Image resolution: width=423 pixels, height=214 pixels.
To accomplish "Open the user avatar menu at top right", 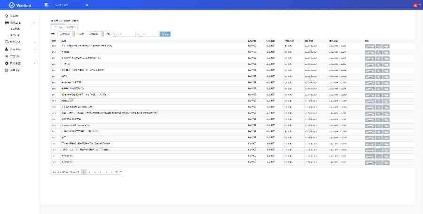I will [415, 5].
